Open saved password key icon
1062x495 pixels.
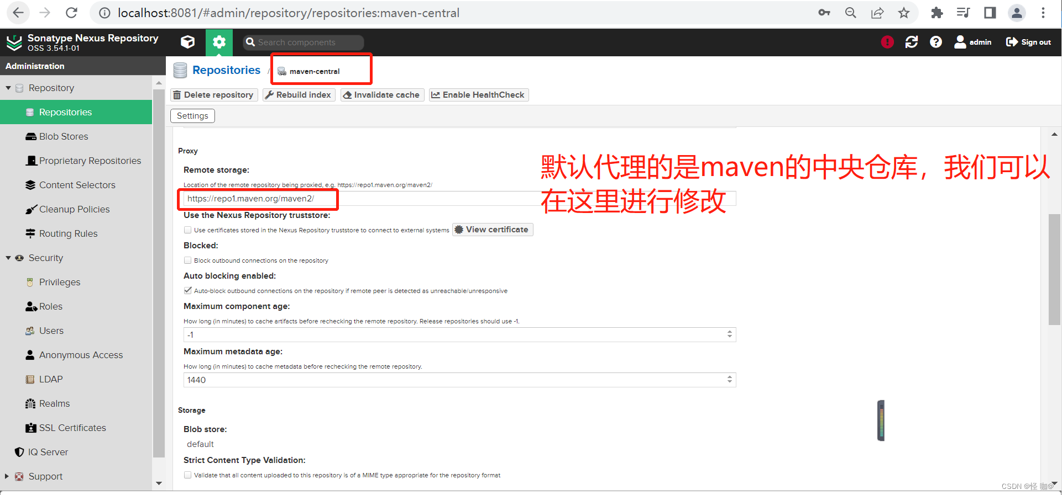pos(824,13)
